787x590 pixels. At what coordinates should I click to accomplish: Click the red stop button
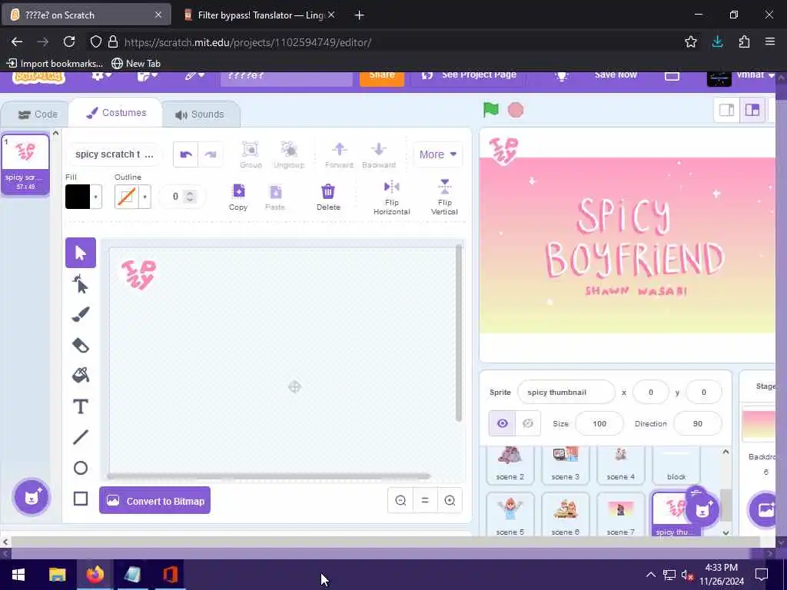tap(516, 110)
